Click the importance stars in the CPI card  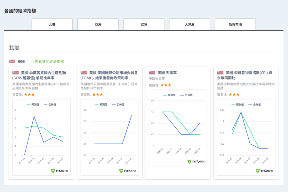tap(234, 95)
